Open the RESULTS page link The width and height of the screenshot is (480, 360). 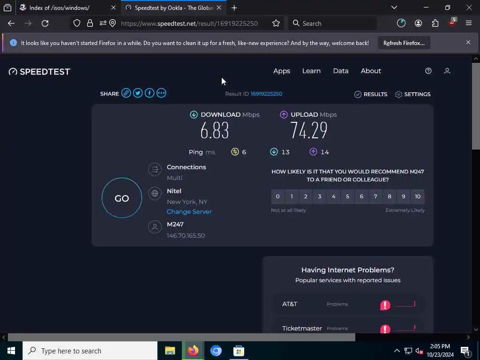(x=371, y=94)
